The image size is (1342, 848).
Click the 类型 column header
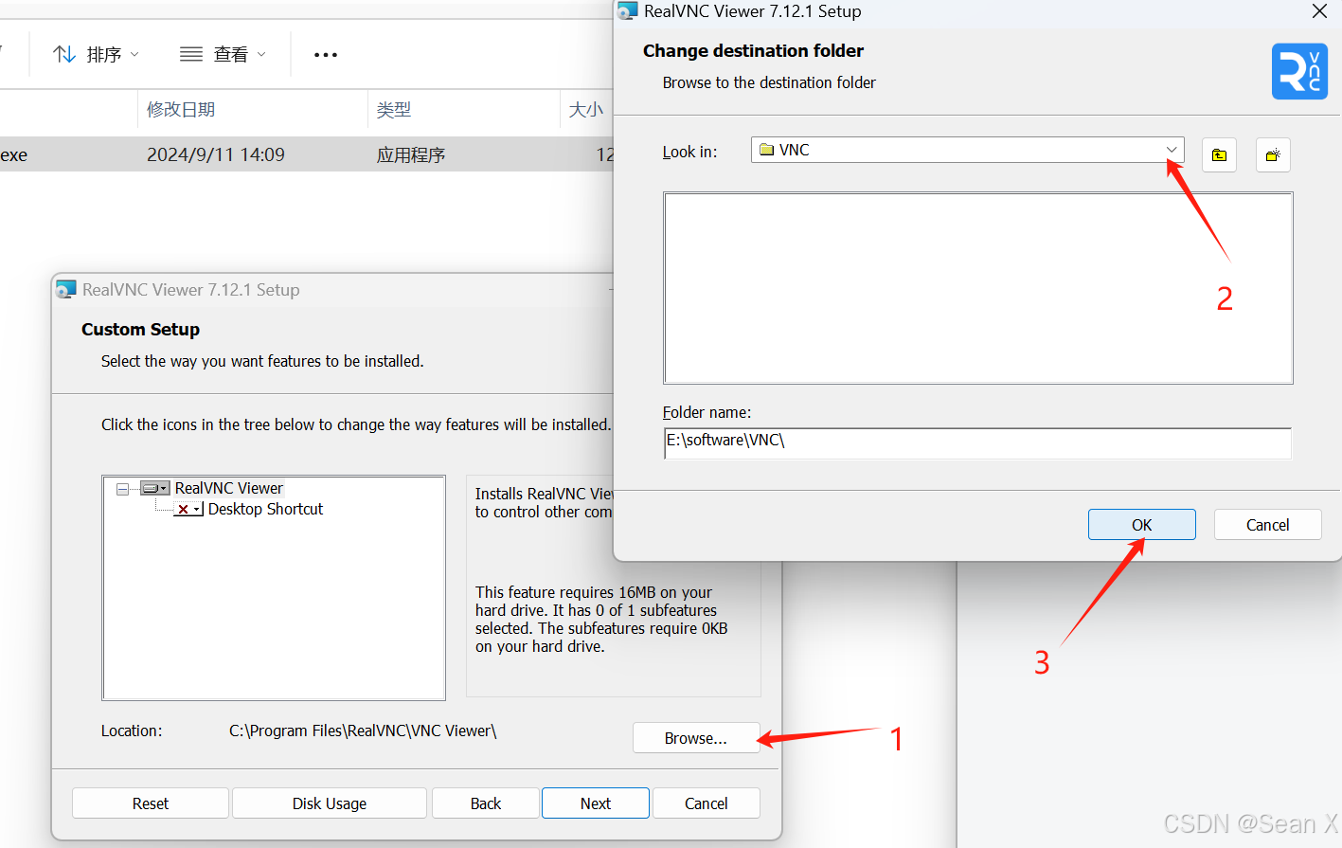(x=394, y=110)
